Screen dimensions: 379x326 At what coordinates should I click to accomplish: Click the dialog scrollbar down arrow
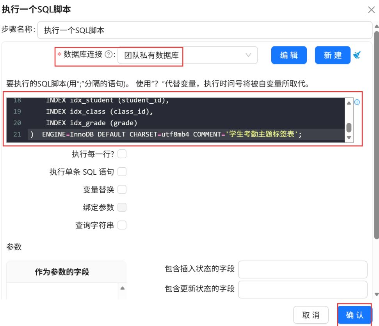pos(376,294)
